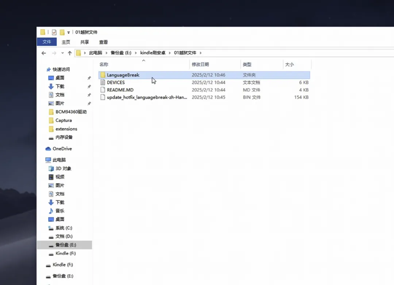Click the pin icon beside 下载
Viewport: 394px width, 285px height.
[89, 87]
